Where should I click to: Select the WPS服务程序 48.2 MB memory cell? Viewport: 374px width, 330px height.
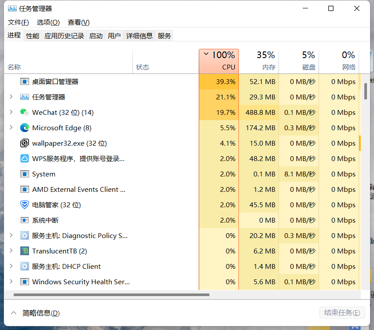tap(259, 158)
